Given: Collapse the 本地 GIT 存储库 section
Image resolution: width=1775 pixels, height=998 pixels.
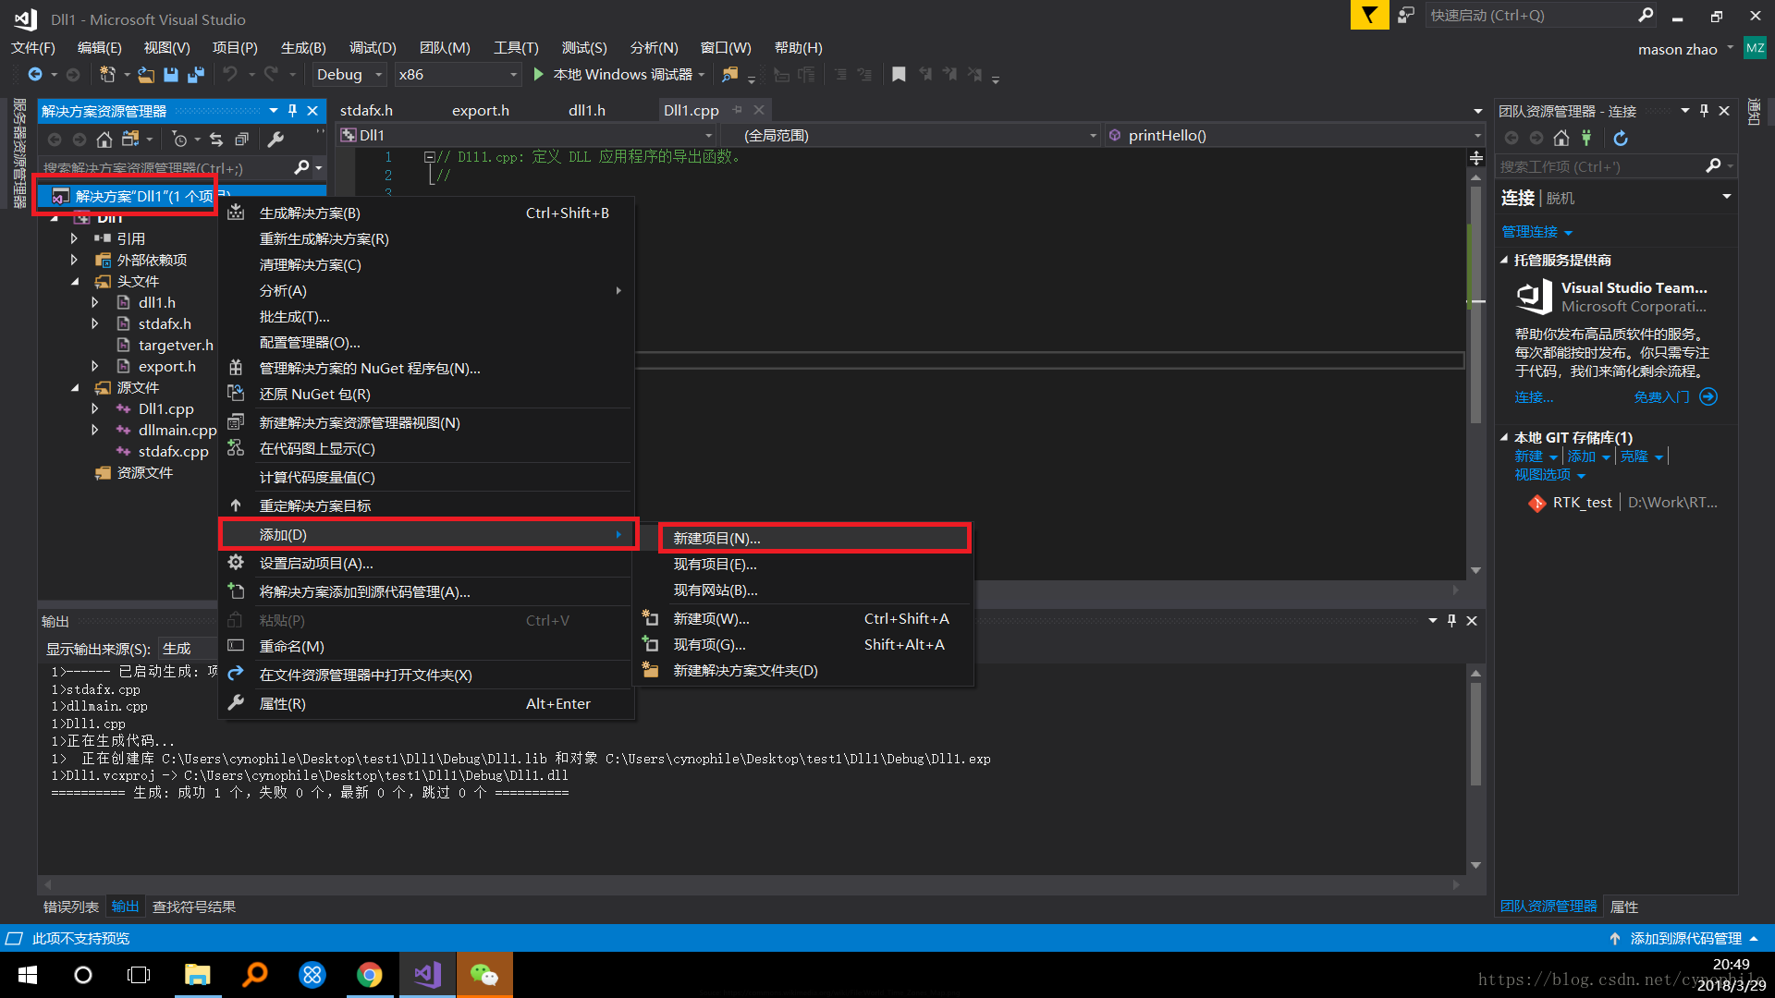Looking at the screenshot, I should [1504, 438].
